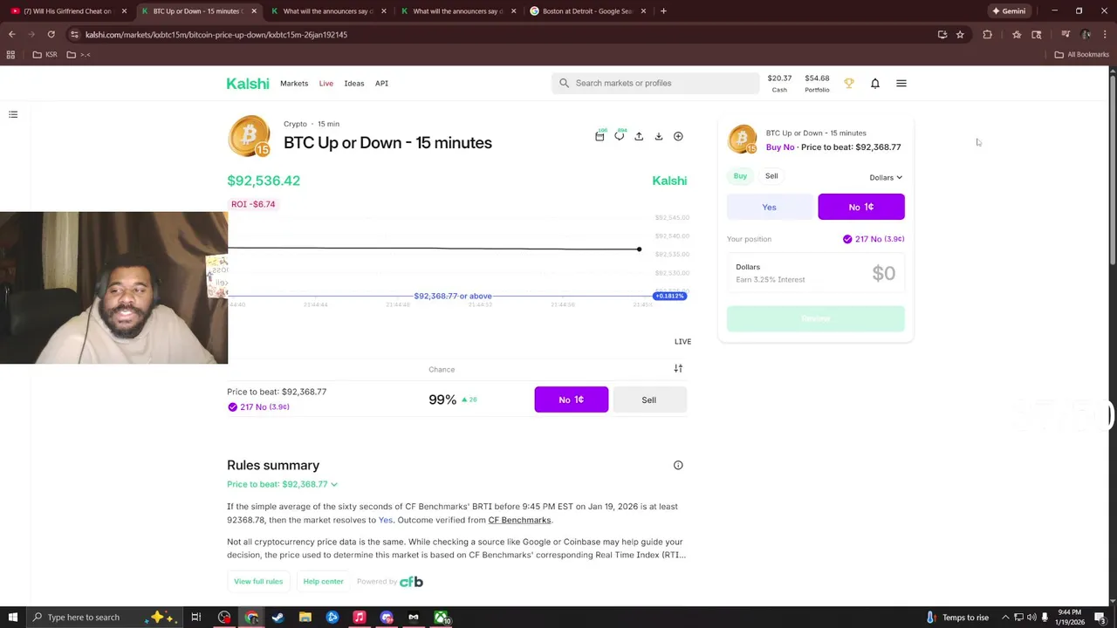Screen dimensions: 1117x628
Task: Open the notifications bell
Action: (875, 84)
